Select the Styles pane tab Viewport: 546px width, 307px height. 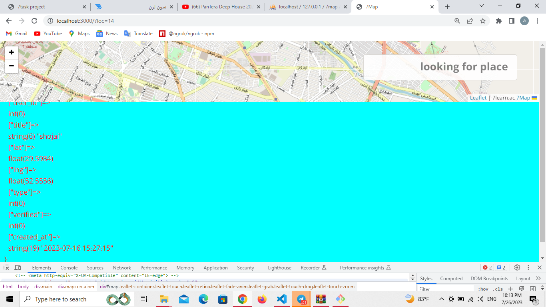(426, 279)
